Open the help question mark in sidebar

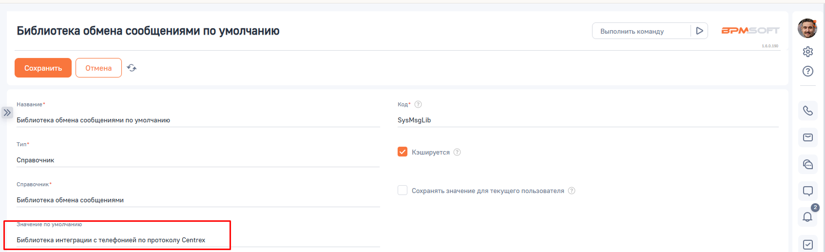[808, 71]
